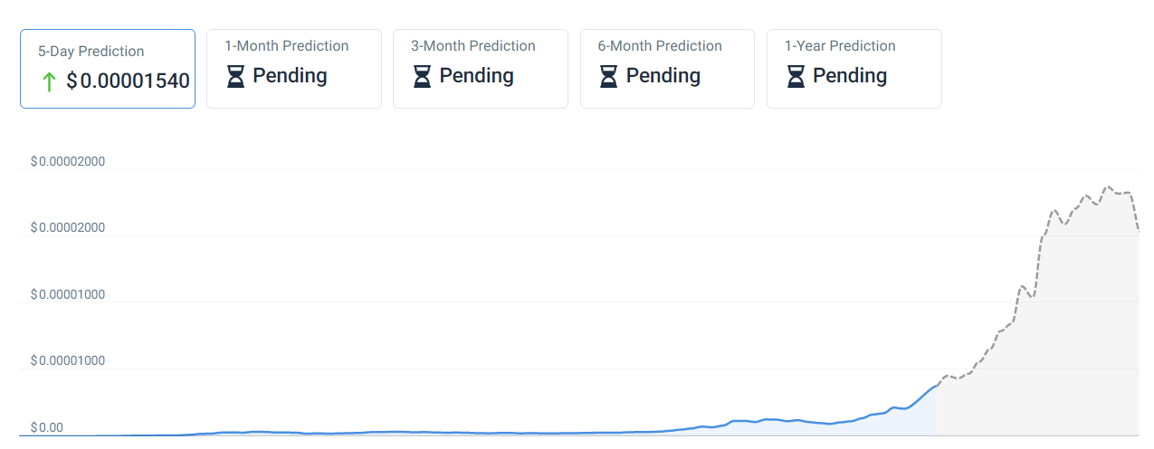Click the green upward arrow icon
Image resolution: width=1154 pixels, height=449 pixels.
tap(49, 82)
